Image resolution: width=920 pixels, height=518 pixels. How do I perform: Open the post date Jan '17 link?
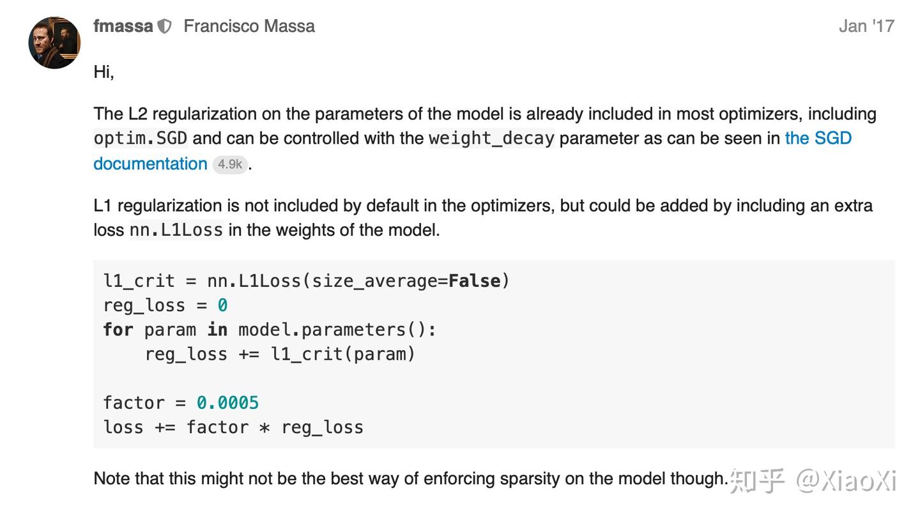[866, 26]
